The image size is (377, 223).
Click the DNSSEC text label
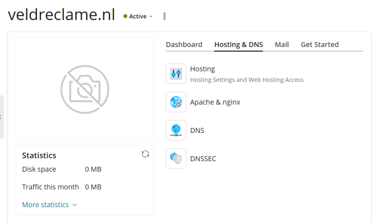(203, 159)
